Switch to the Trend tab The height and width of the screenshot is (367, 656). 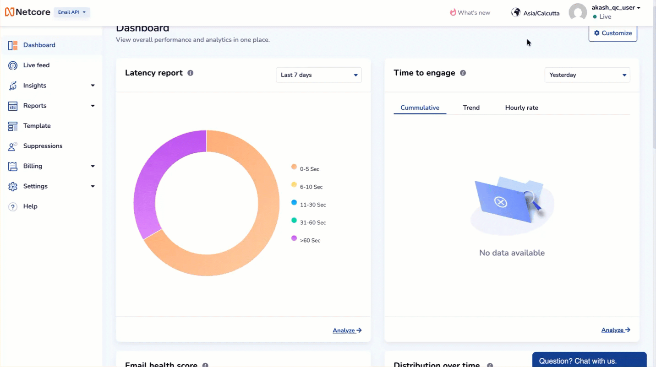pos(471,108)
